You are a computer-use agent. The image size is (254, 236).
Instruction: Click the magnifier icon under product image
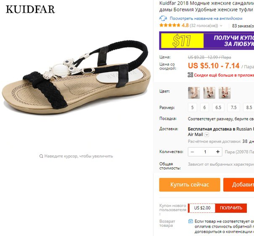41,156
